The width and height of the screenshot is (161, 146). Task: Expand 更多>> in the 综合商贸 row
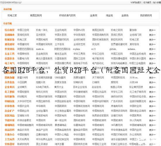pyautogui.click(x=153, y=30)
